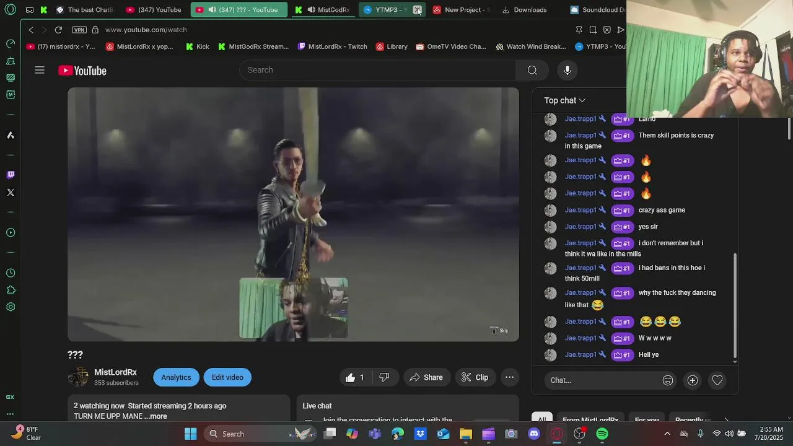793x446 pixels.
Task: Open the Kick bookmark
Action: click(x=198, y=46)
